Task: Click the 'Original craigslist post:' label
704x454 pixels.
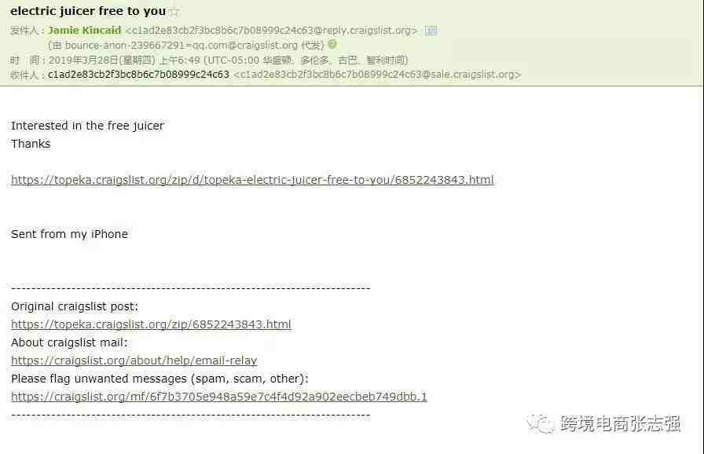Action: coord(75,306)
